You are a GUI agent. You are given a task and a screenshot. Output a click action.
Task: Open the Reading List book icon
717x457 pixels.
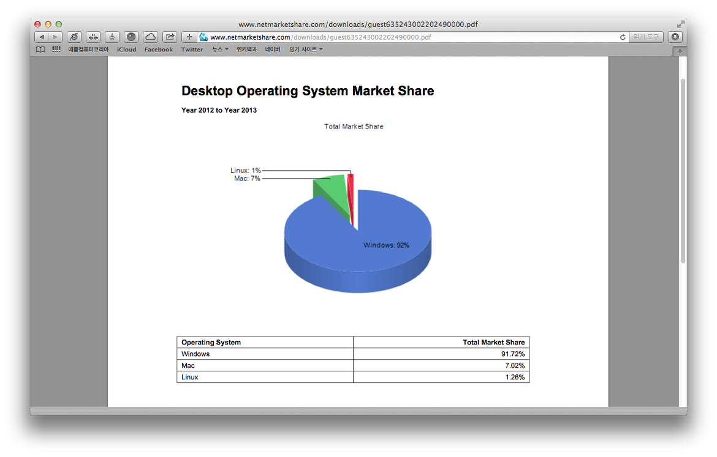(x=40, y=50)
